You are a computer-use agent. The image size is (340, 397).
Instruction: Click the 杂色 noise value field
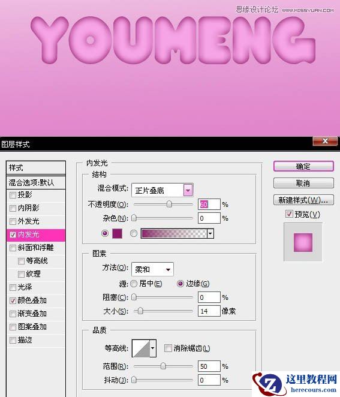(x=209, y=218)
